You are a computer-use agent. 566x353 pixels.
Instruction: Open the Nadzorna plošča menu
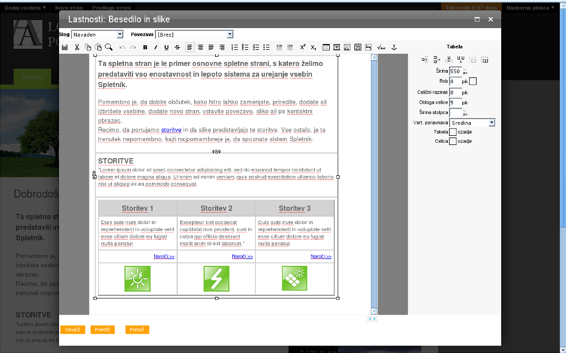pos(530,8)
